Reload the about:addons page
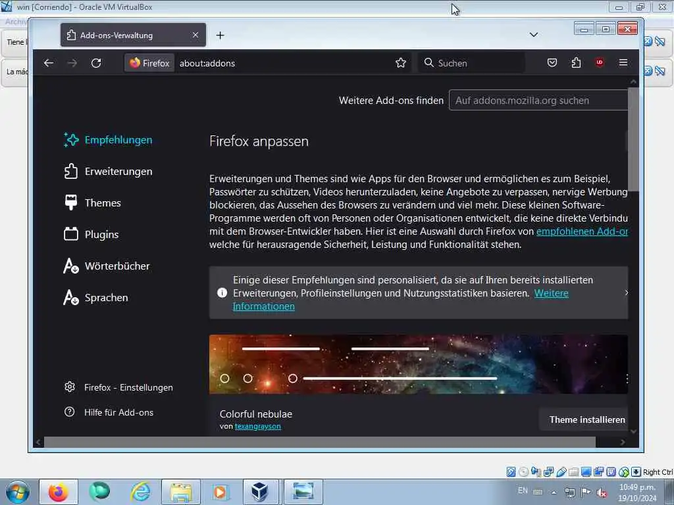The image size is (674, 505). point(96,63)
